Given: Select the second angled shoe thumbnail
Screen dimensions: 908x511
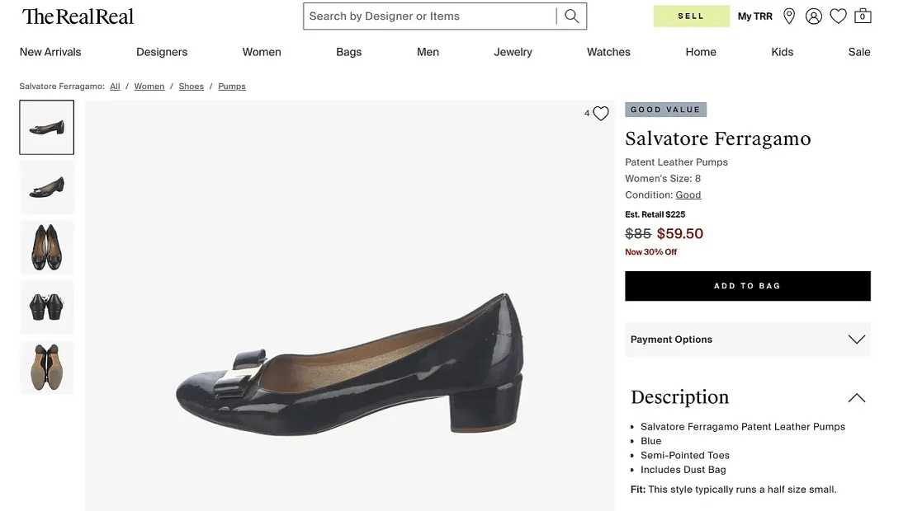Looking at the screenshot, I should tap(47, 187).
